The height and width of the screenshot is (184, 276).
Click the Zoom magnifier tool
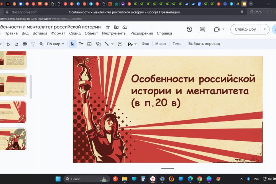click(41, 44)
